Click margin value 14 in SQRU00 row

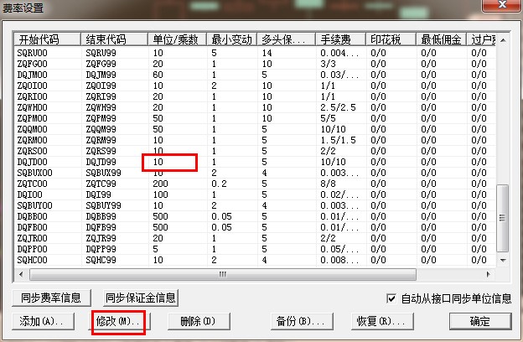[267, 53]
